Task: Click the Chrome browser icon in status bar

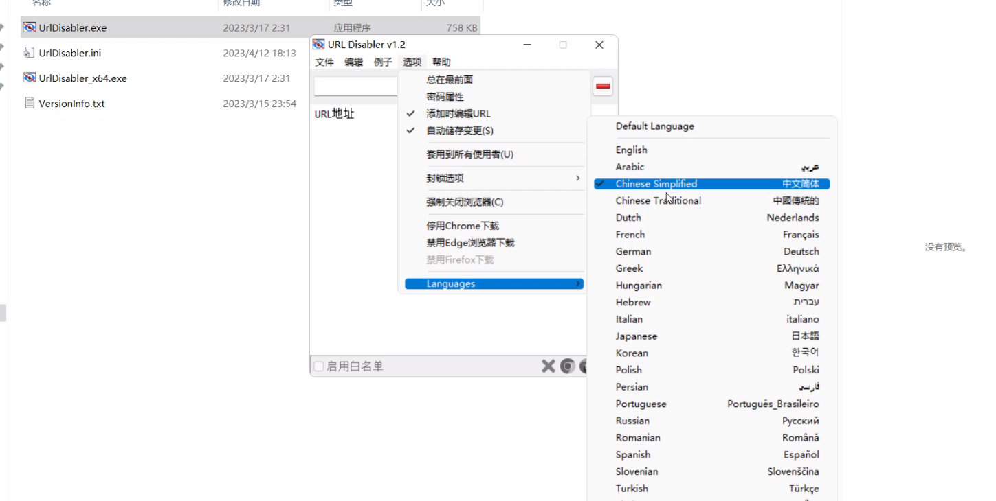Action: (x=567, y=366)
